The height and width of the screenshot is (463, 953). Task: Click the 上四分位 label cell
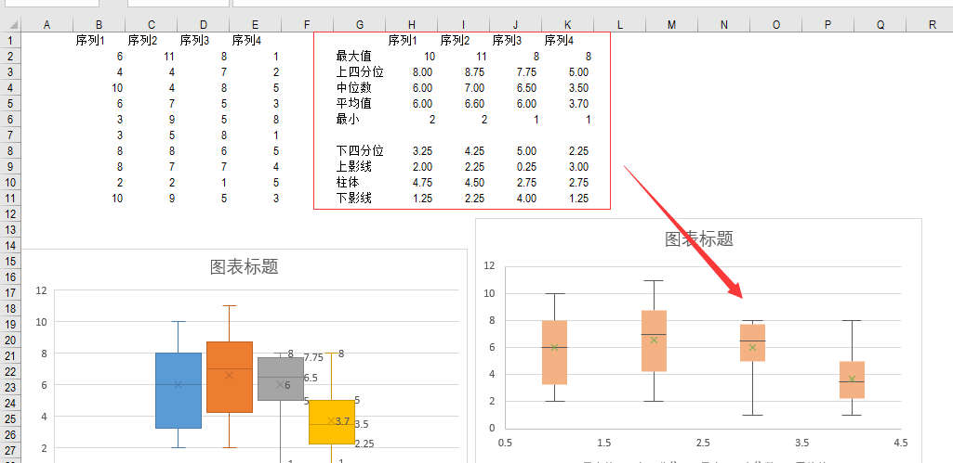[360, 72]
